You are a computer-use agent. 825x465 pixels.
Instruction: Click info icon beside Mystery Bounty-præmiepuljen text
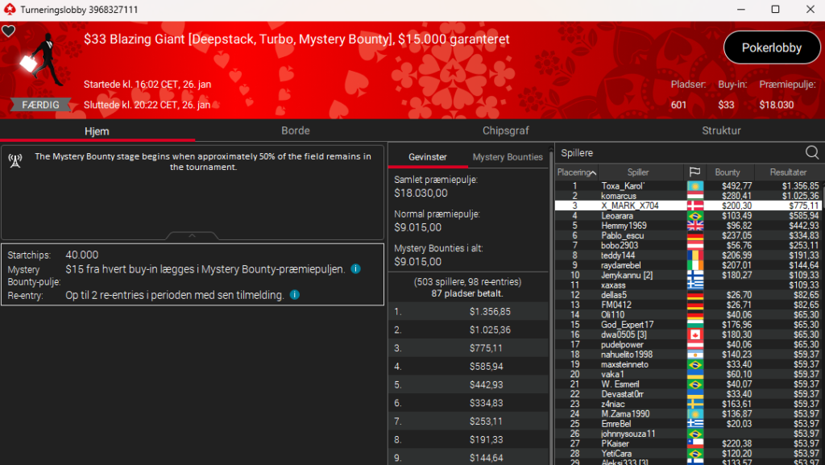click(355, 269)
